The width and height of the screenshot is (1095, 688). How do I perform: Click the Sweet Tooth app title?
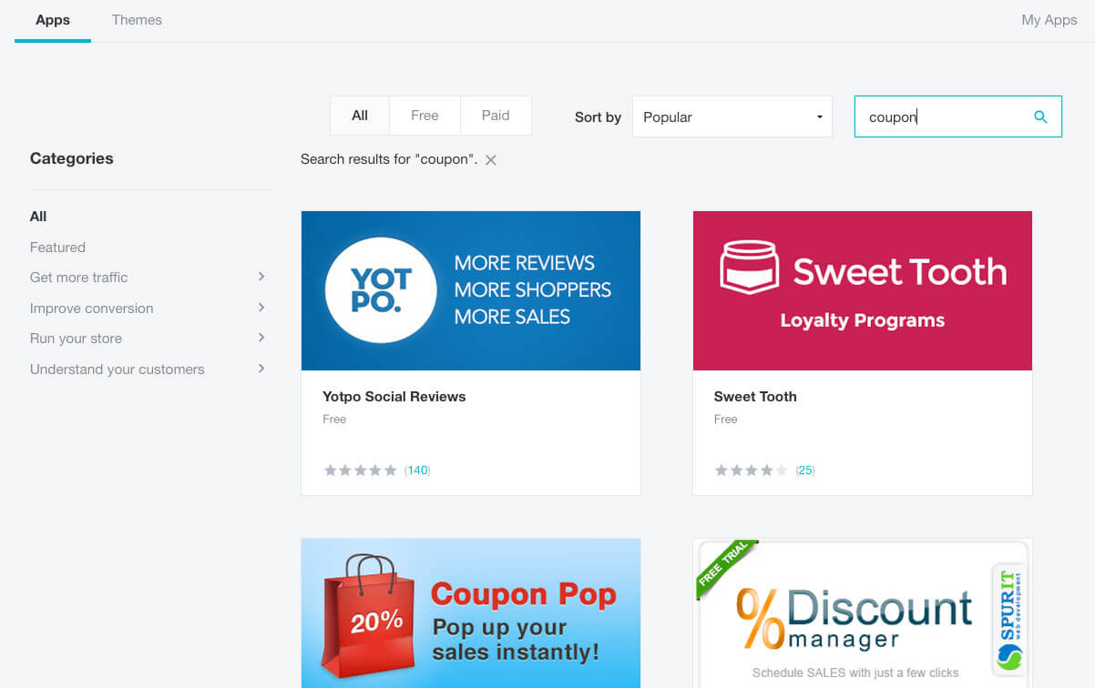pyautogui.click(x=755, y=397)
